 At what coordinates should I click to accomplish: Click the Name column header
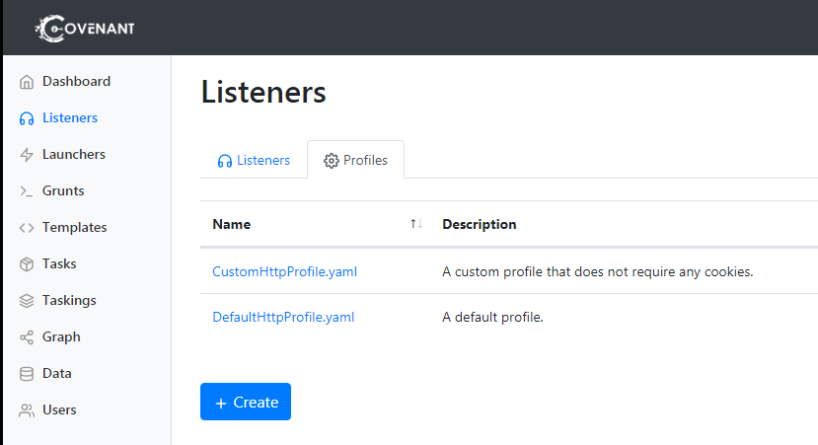point(232,224)
